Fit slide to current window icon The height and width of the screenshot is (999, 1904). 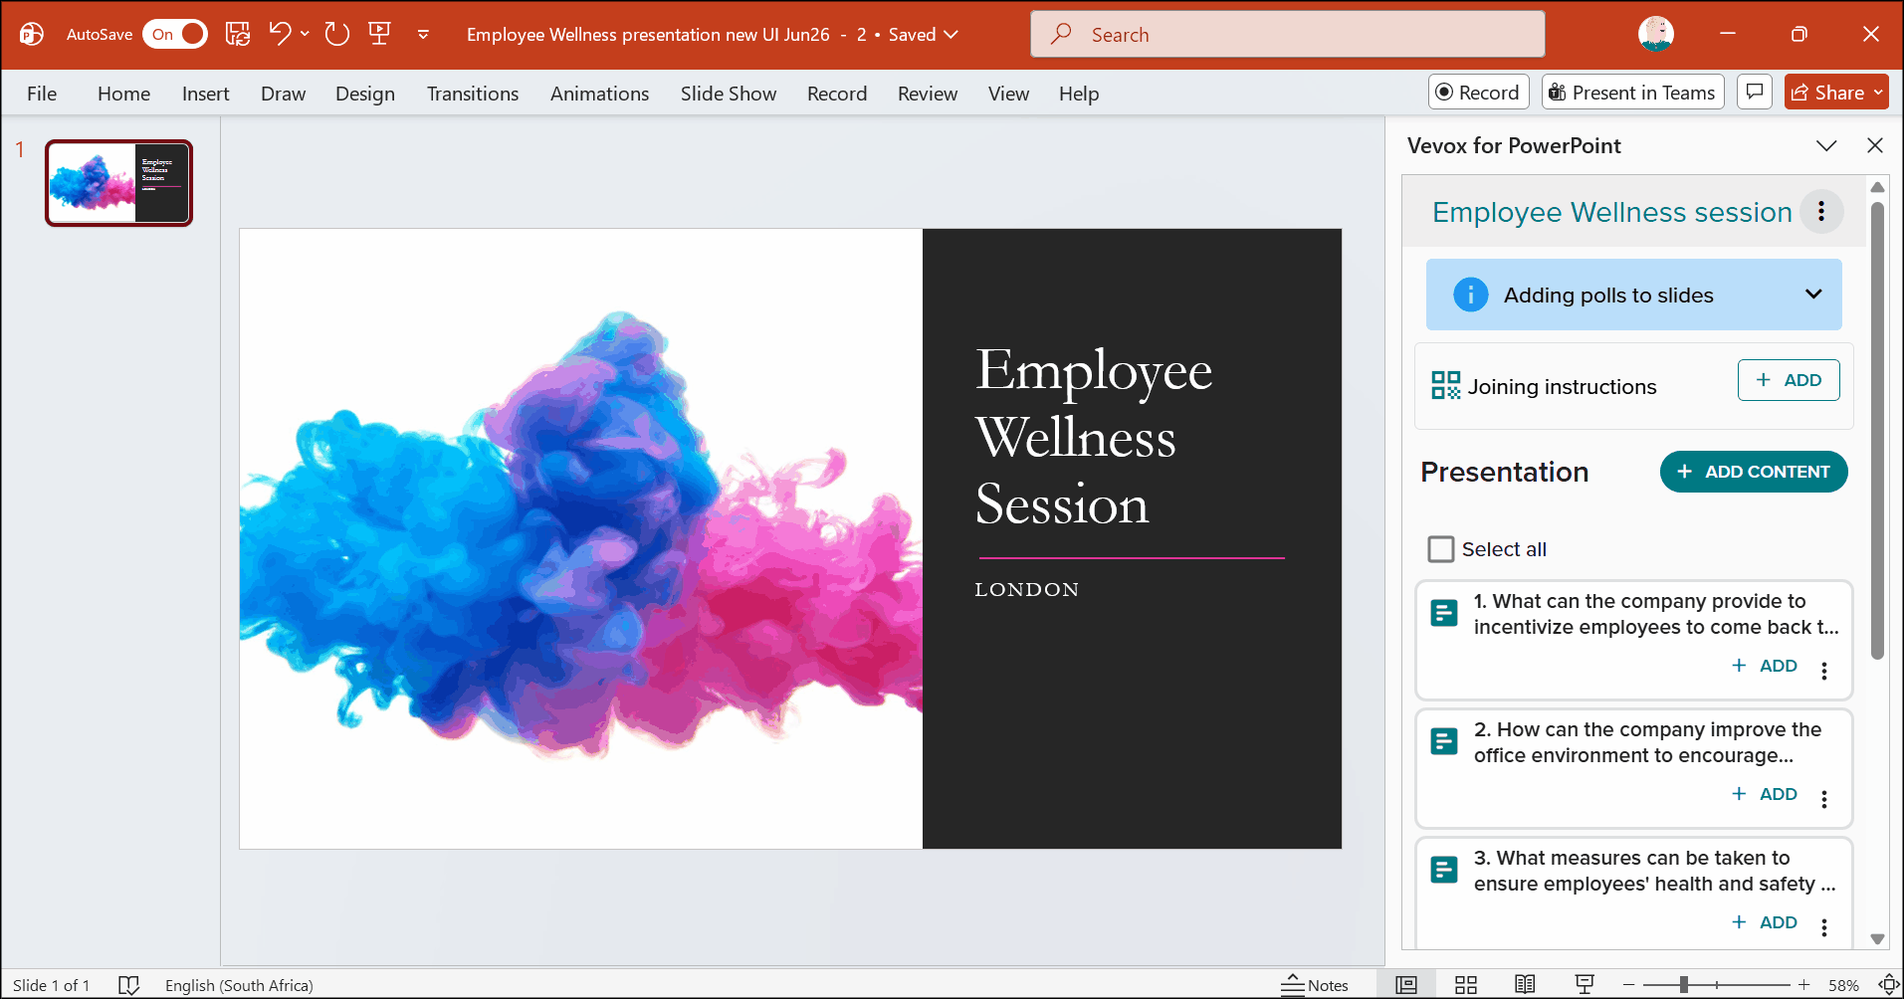tap(1888, 985)
